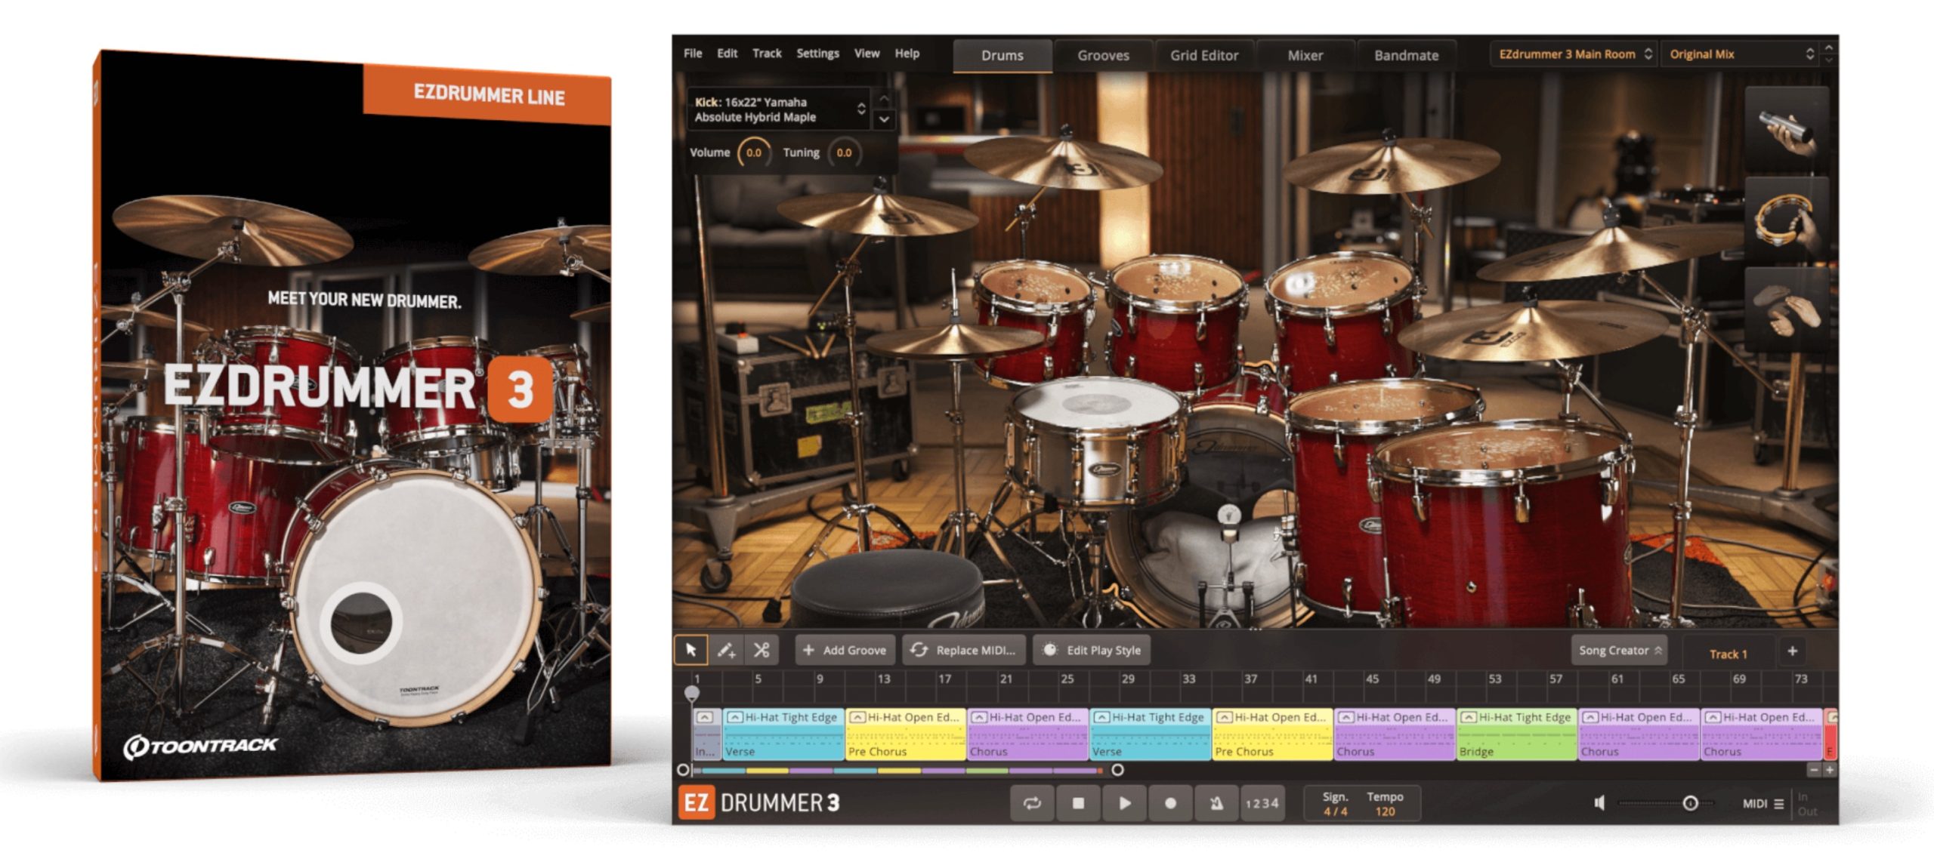Open the Edit menu
1934x865 pixels.
click(x=727, y=53)
